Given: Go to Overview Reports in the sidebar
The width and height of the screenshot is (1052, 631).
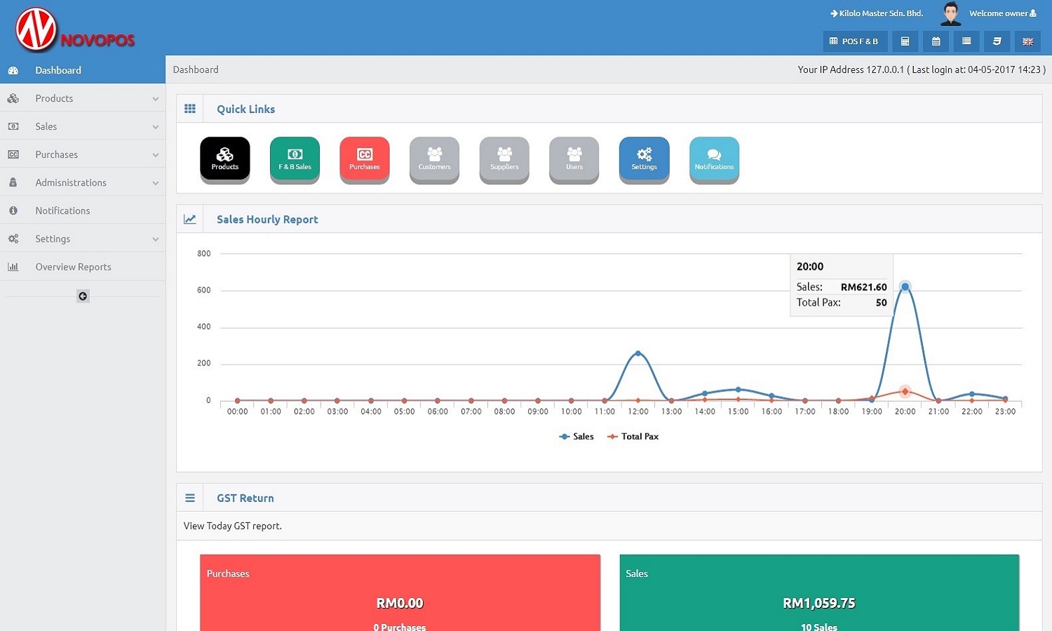Looking at the screenshot, I should 73,266.
